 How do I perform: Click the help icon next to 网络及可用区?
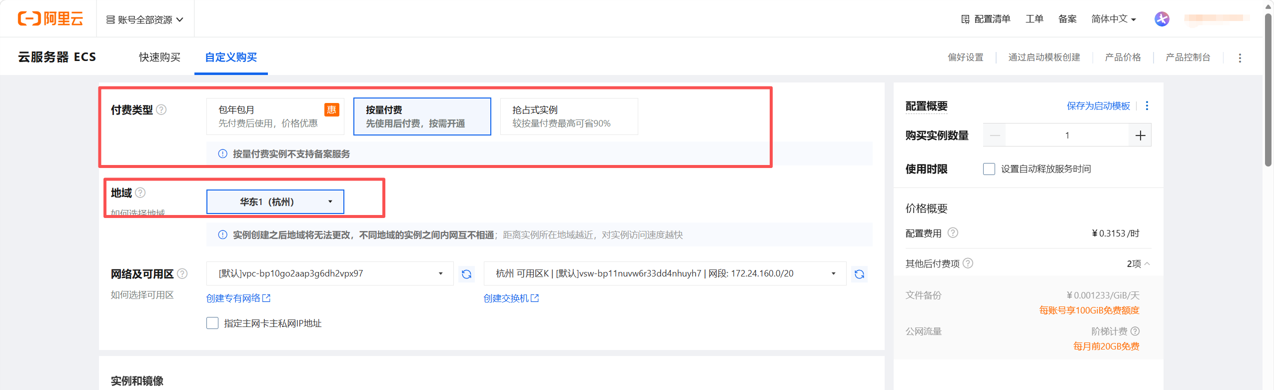pos(182,273)
